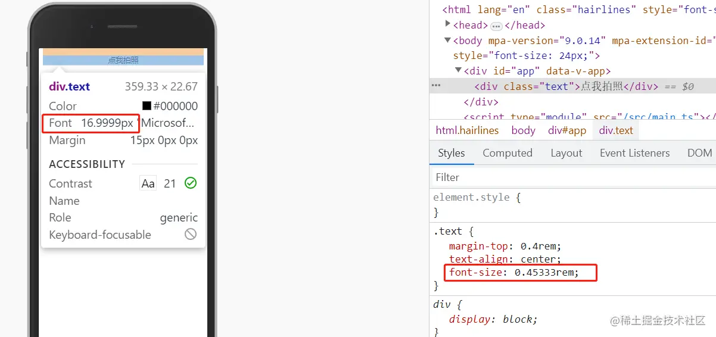
Task: Select div#app breadcrumb item
Action: 567,130
